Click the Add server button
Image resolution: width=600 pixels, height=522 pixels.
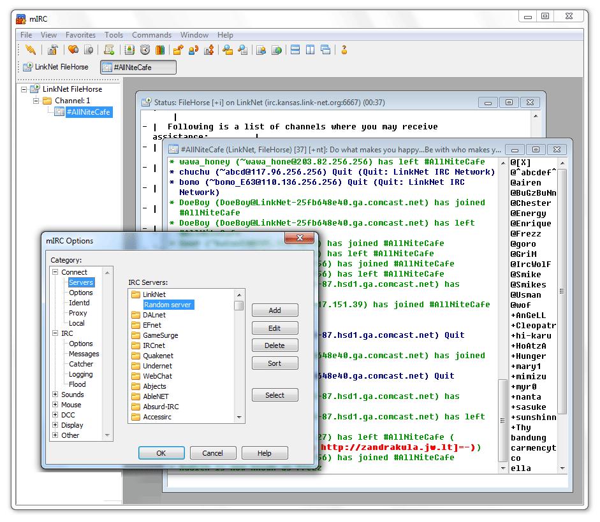click(275, 310)
